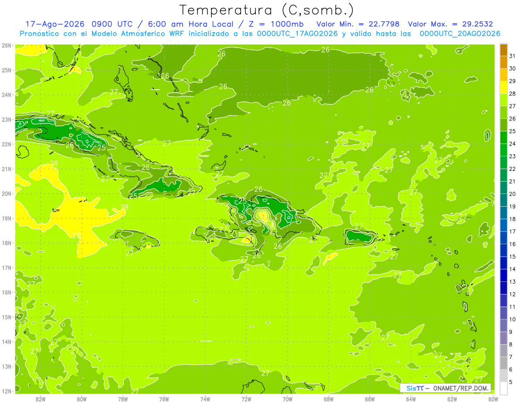524x405 pixels.
Task: Click the latitude label '25N'
Action: click(x=6, y=70)
